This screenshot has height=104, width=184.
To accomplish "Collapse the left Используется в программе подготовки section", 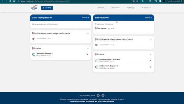I will (x=88, y=33).
